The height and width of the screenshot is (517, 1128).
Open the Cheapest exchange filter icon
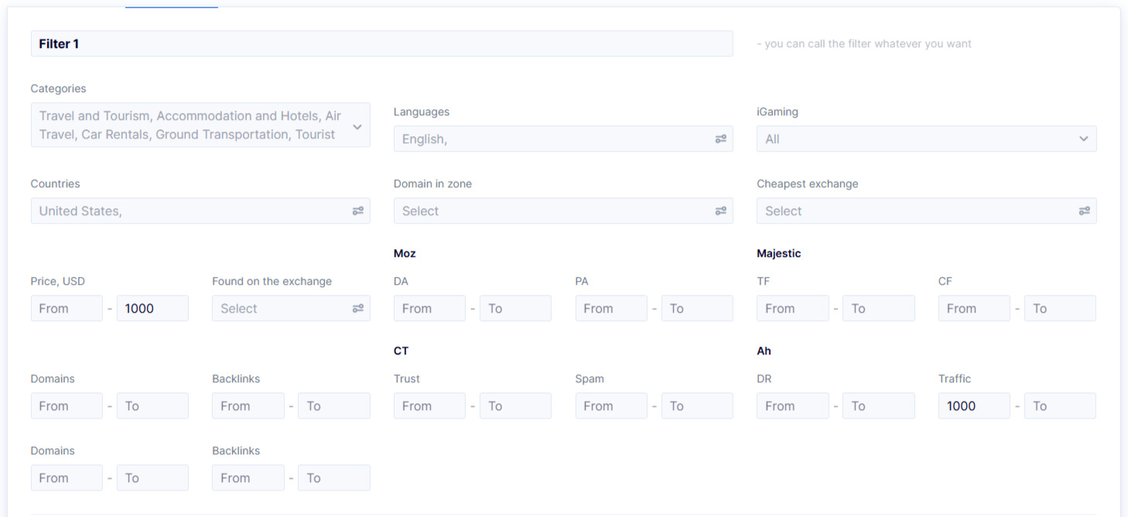coord(1084,211)
